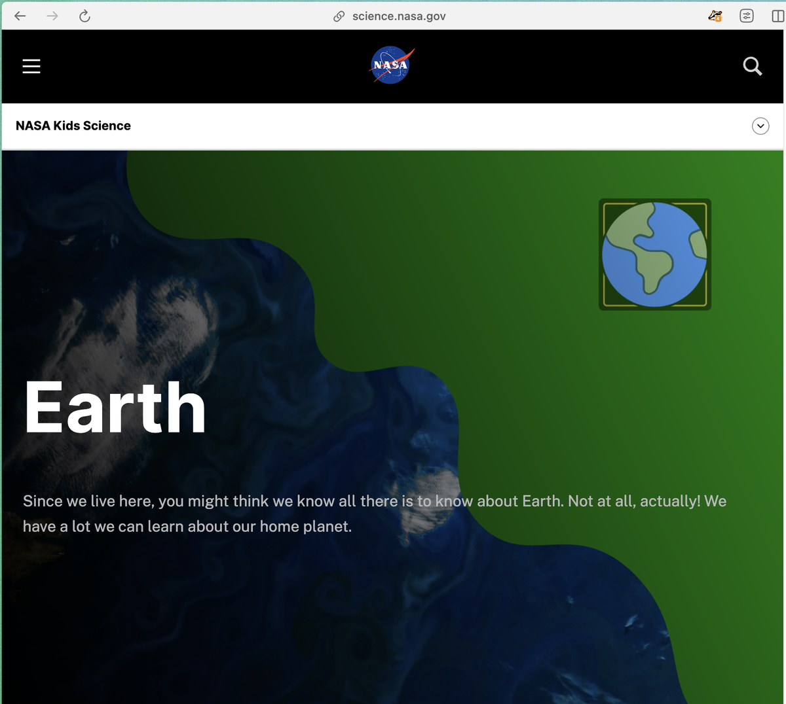
Task: Go back to the previous page
Action: (x=20, y=16)
